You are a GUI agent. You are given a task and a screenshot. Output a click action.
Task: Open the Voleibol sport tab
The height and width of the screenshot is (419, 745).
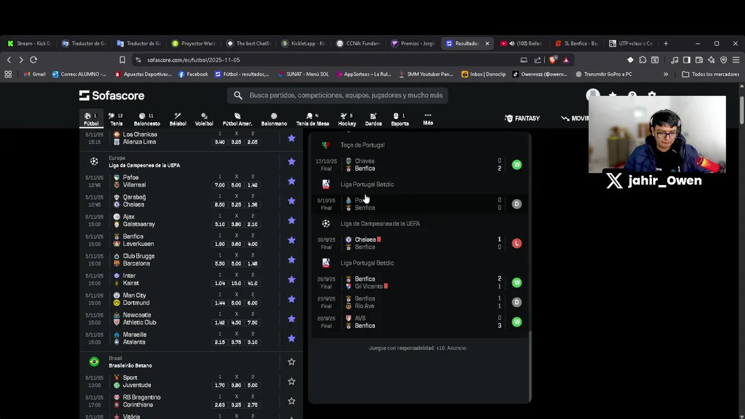coord(204,119)
